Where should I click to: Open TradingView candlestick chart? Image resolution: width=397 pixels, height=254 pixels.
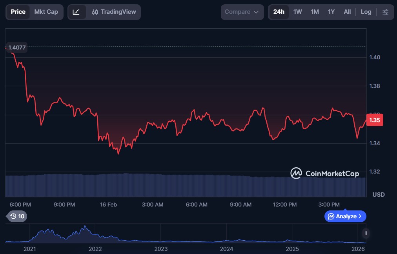(x=114, y=12)
